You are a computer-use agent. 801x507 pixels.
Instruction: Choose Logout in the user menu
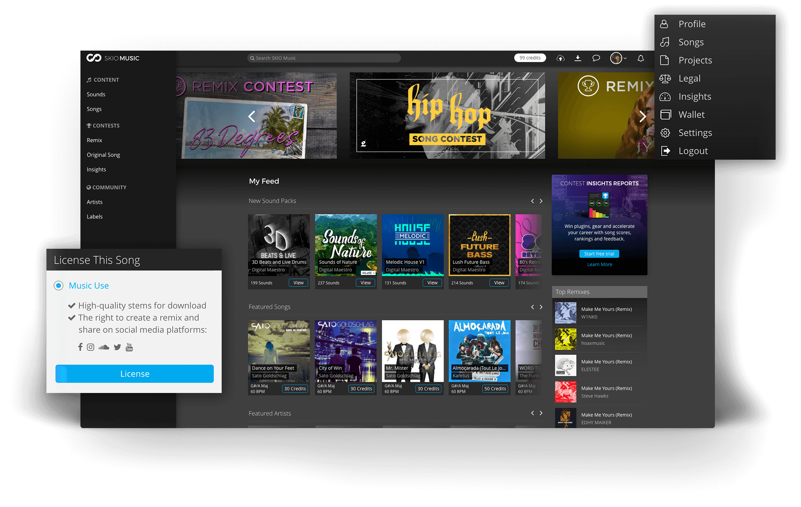point(693,151)
